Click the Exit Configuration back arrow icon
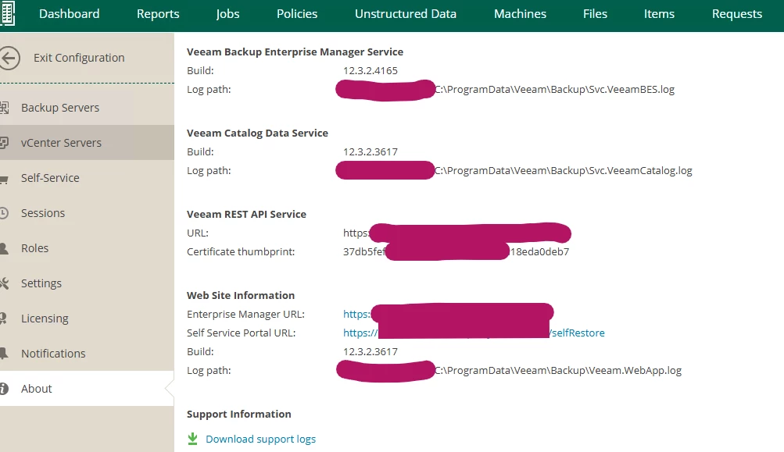Viewport: 784px width, 452px height. [9, 58]
